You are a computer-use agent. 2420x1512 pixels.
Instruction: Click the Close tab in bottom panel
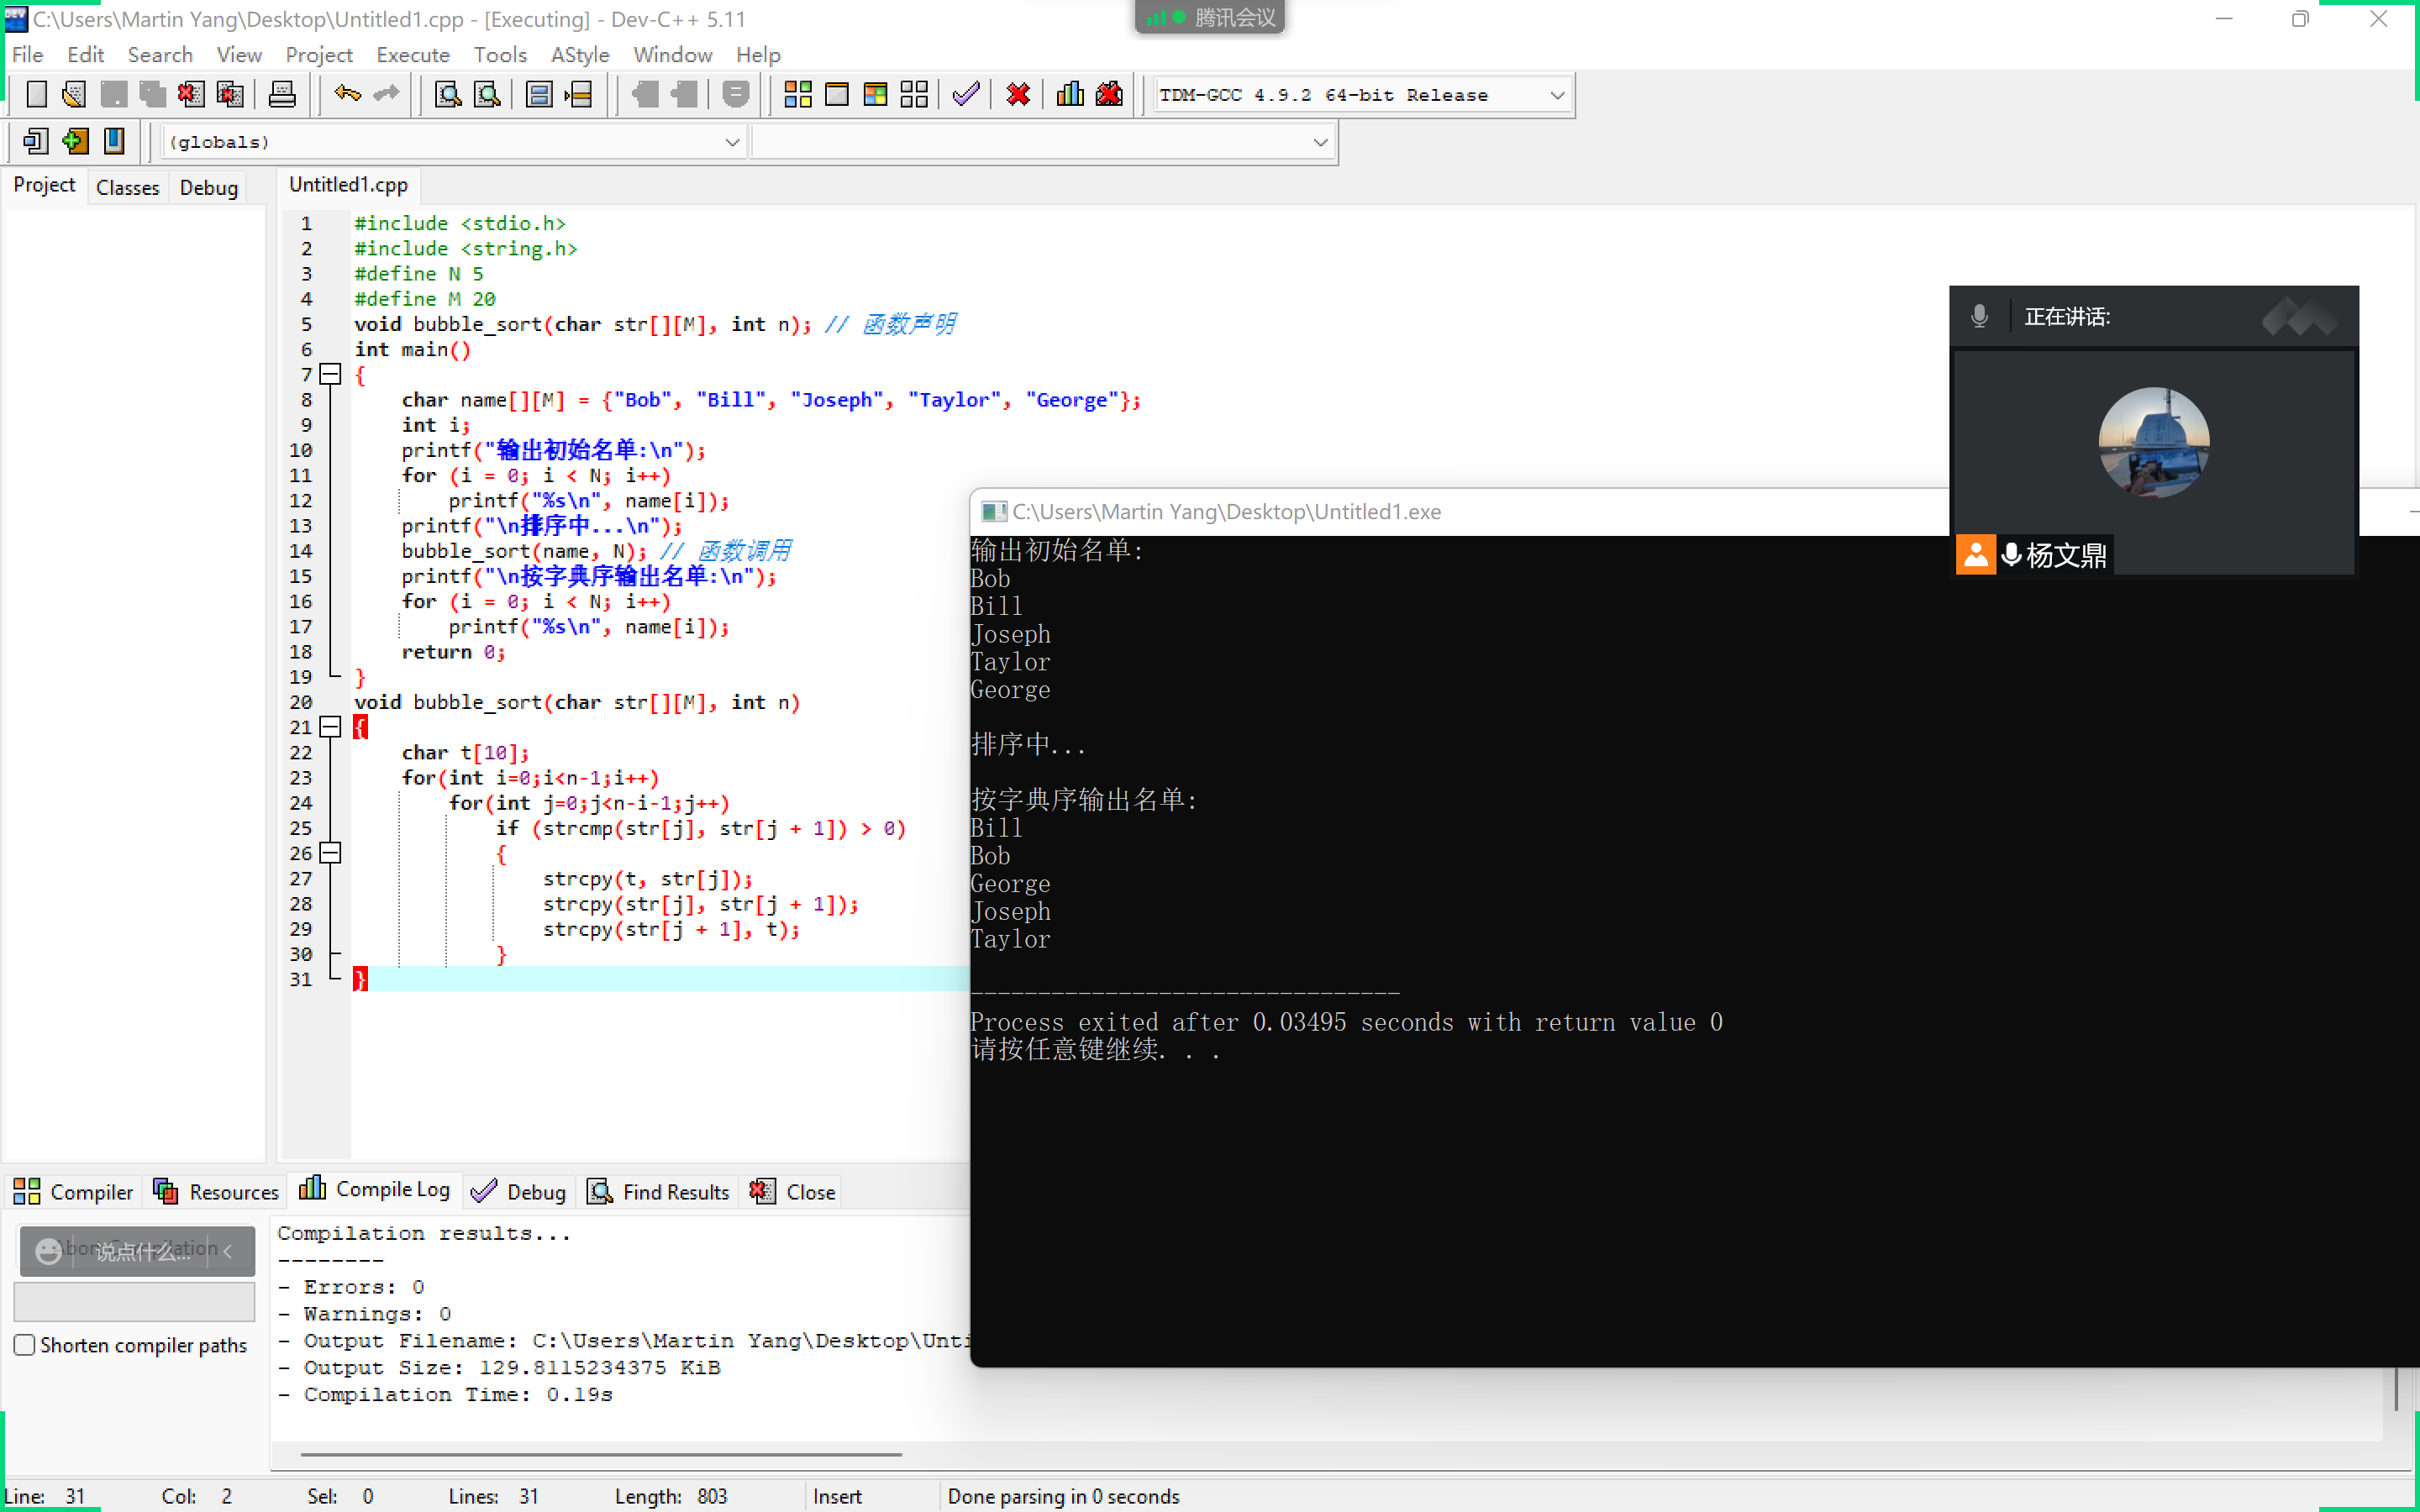pyautogui.click(x=794, y=1192)
